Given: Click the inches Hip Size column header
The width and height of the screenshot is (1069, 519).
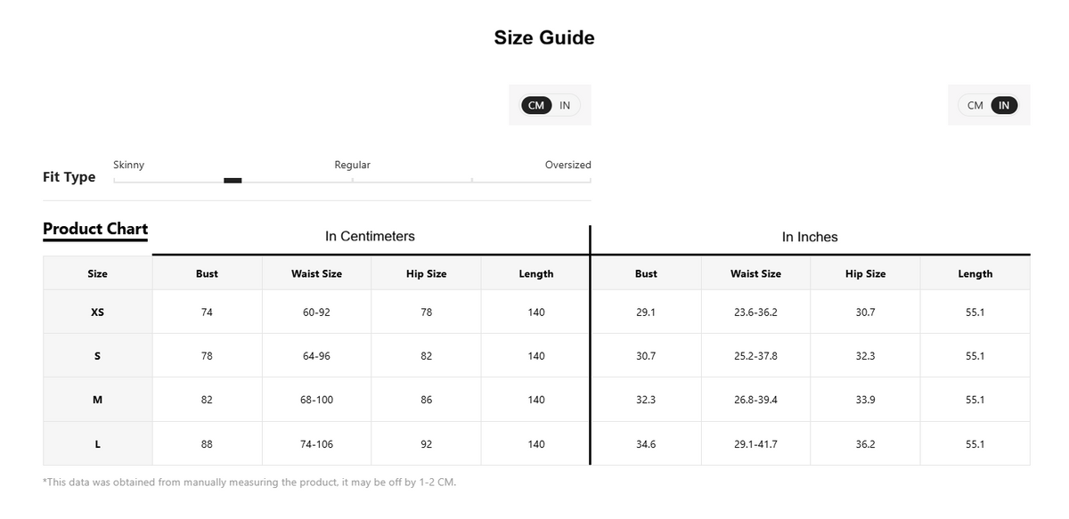Looking at the screenshot, I should click(865, 273).
